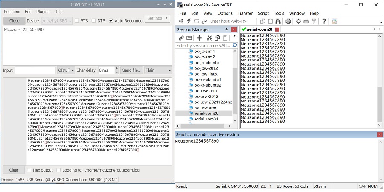Screen dimensions: 384x192
Task: Open CuteCom Sessions menu
Action: (12, 12)
